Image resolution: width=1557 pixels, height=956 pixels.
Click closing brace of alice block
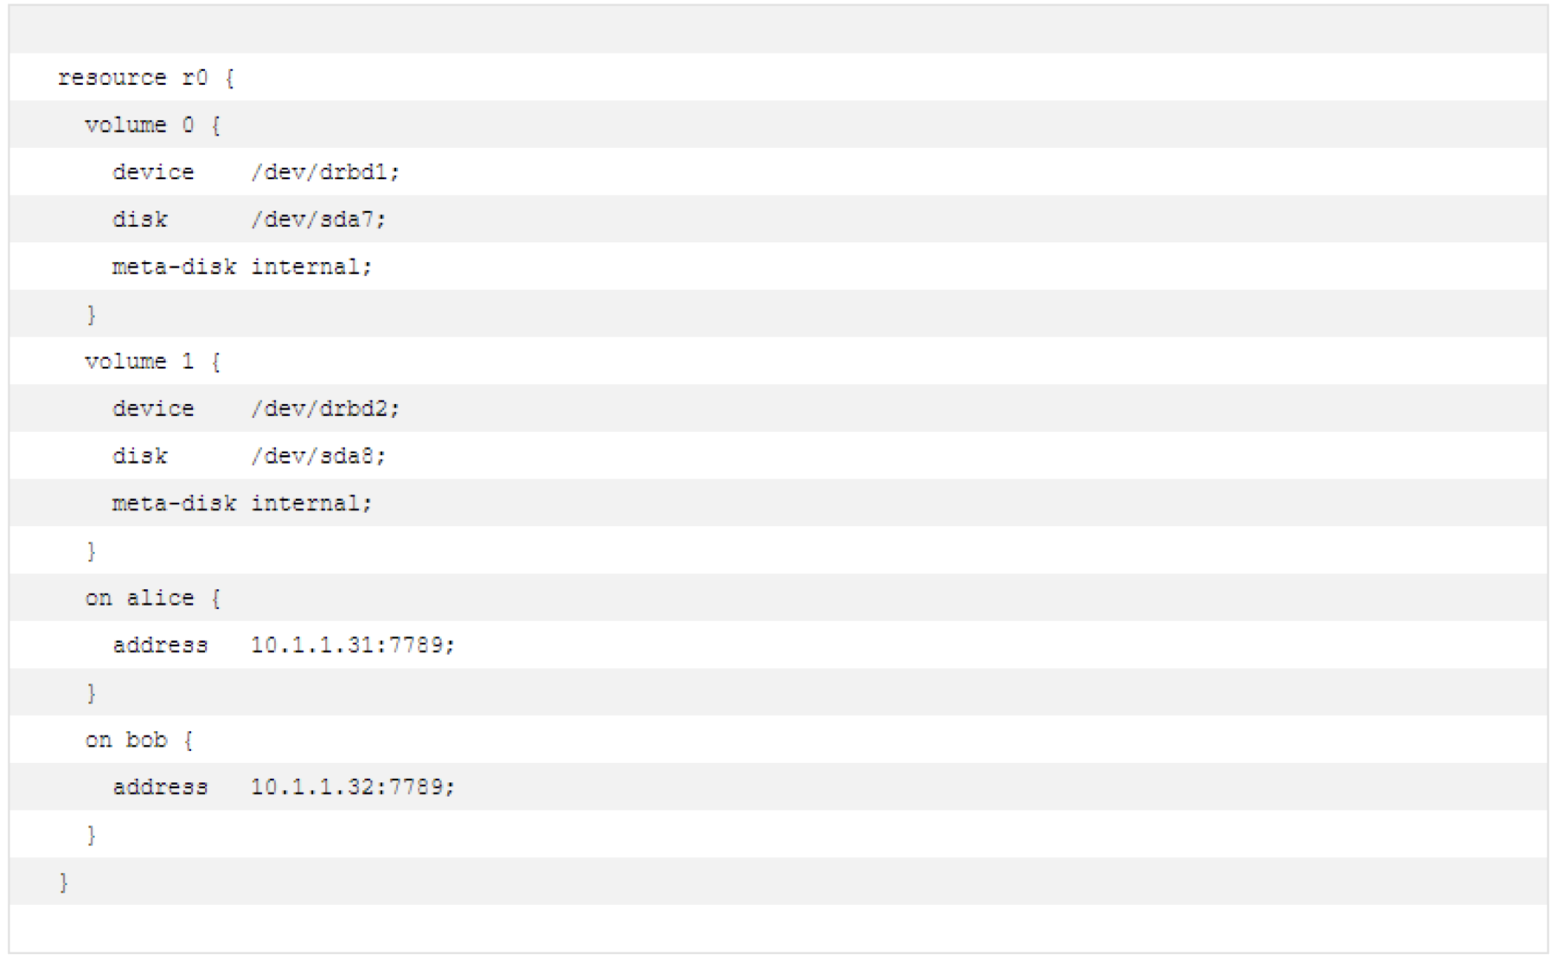(91, 693)
